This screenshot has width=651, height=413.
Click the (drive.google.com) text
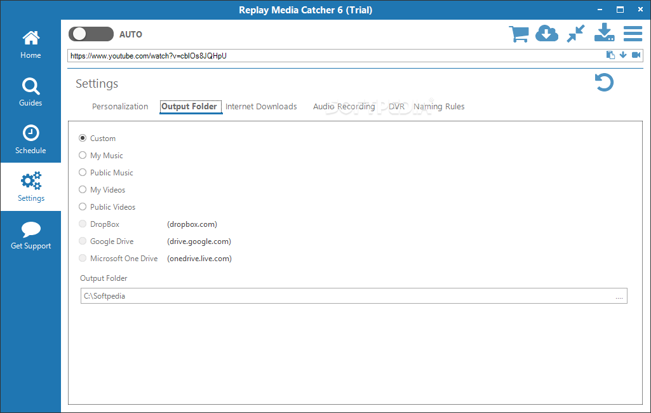coord(199,241)
